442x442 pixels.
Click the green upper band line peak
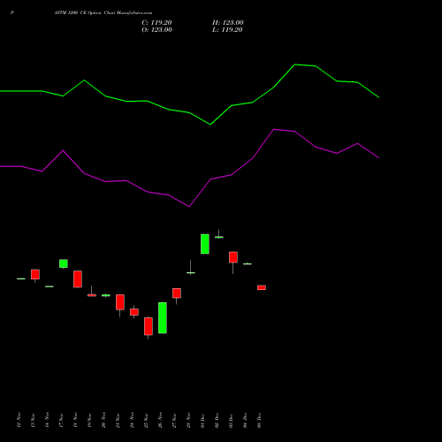pos(295,65)
